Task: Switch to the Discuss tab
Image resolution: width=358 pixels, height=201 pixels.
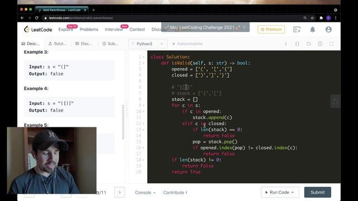Action: tap(84, 44)
